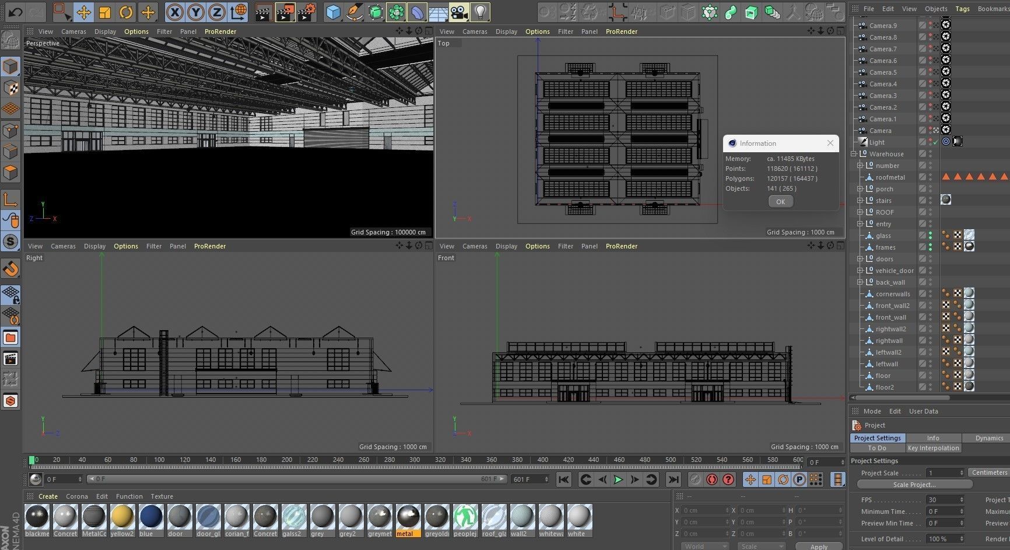Toggle the Light object's enable checkmark
This screenshot has width=1010, height=550.
click(935, 142)
